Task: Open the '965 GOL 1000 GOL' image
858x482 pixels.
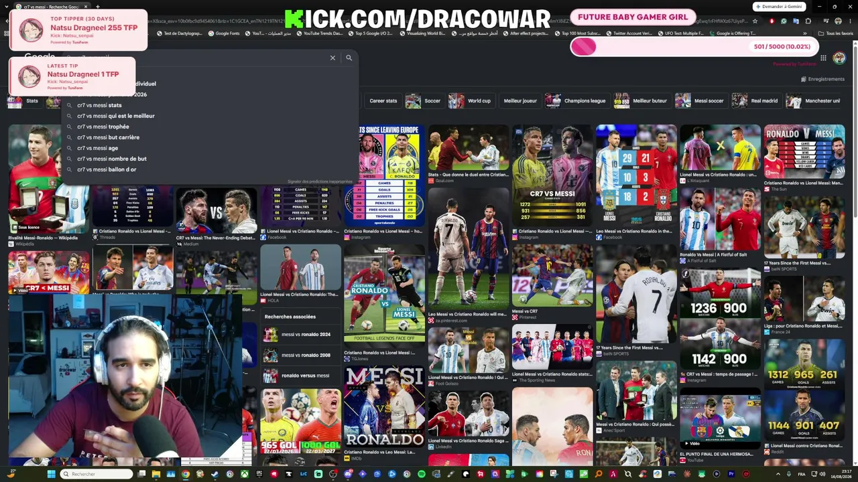Action: pyautogui.click(x=300, y=420)
